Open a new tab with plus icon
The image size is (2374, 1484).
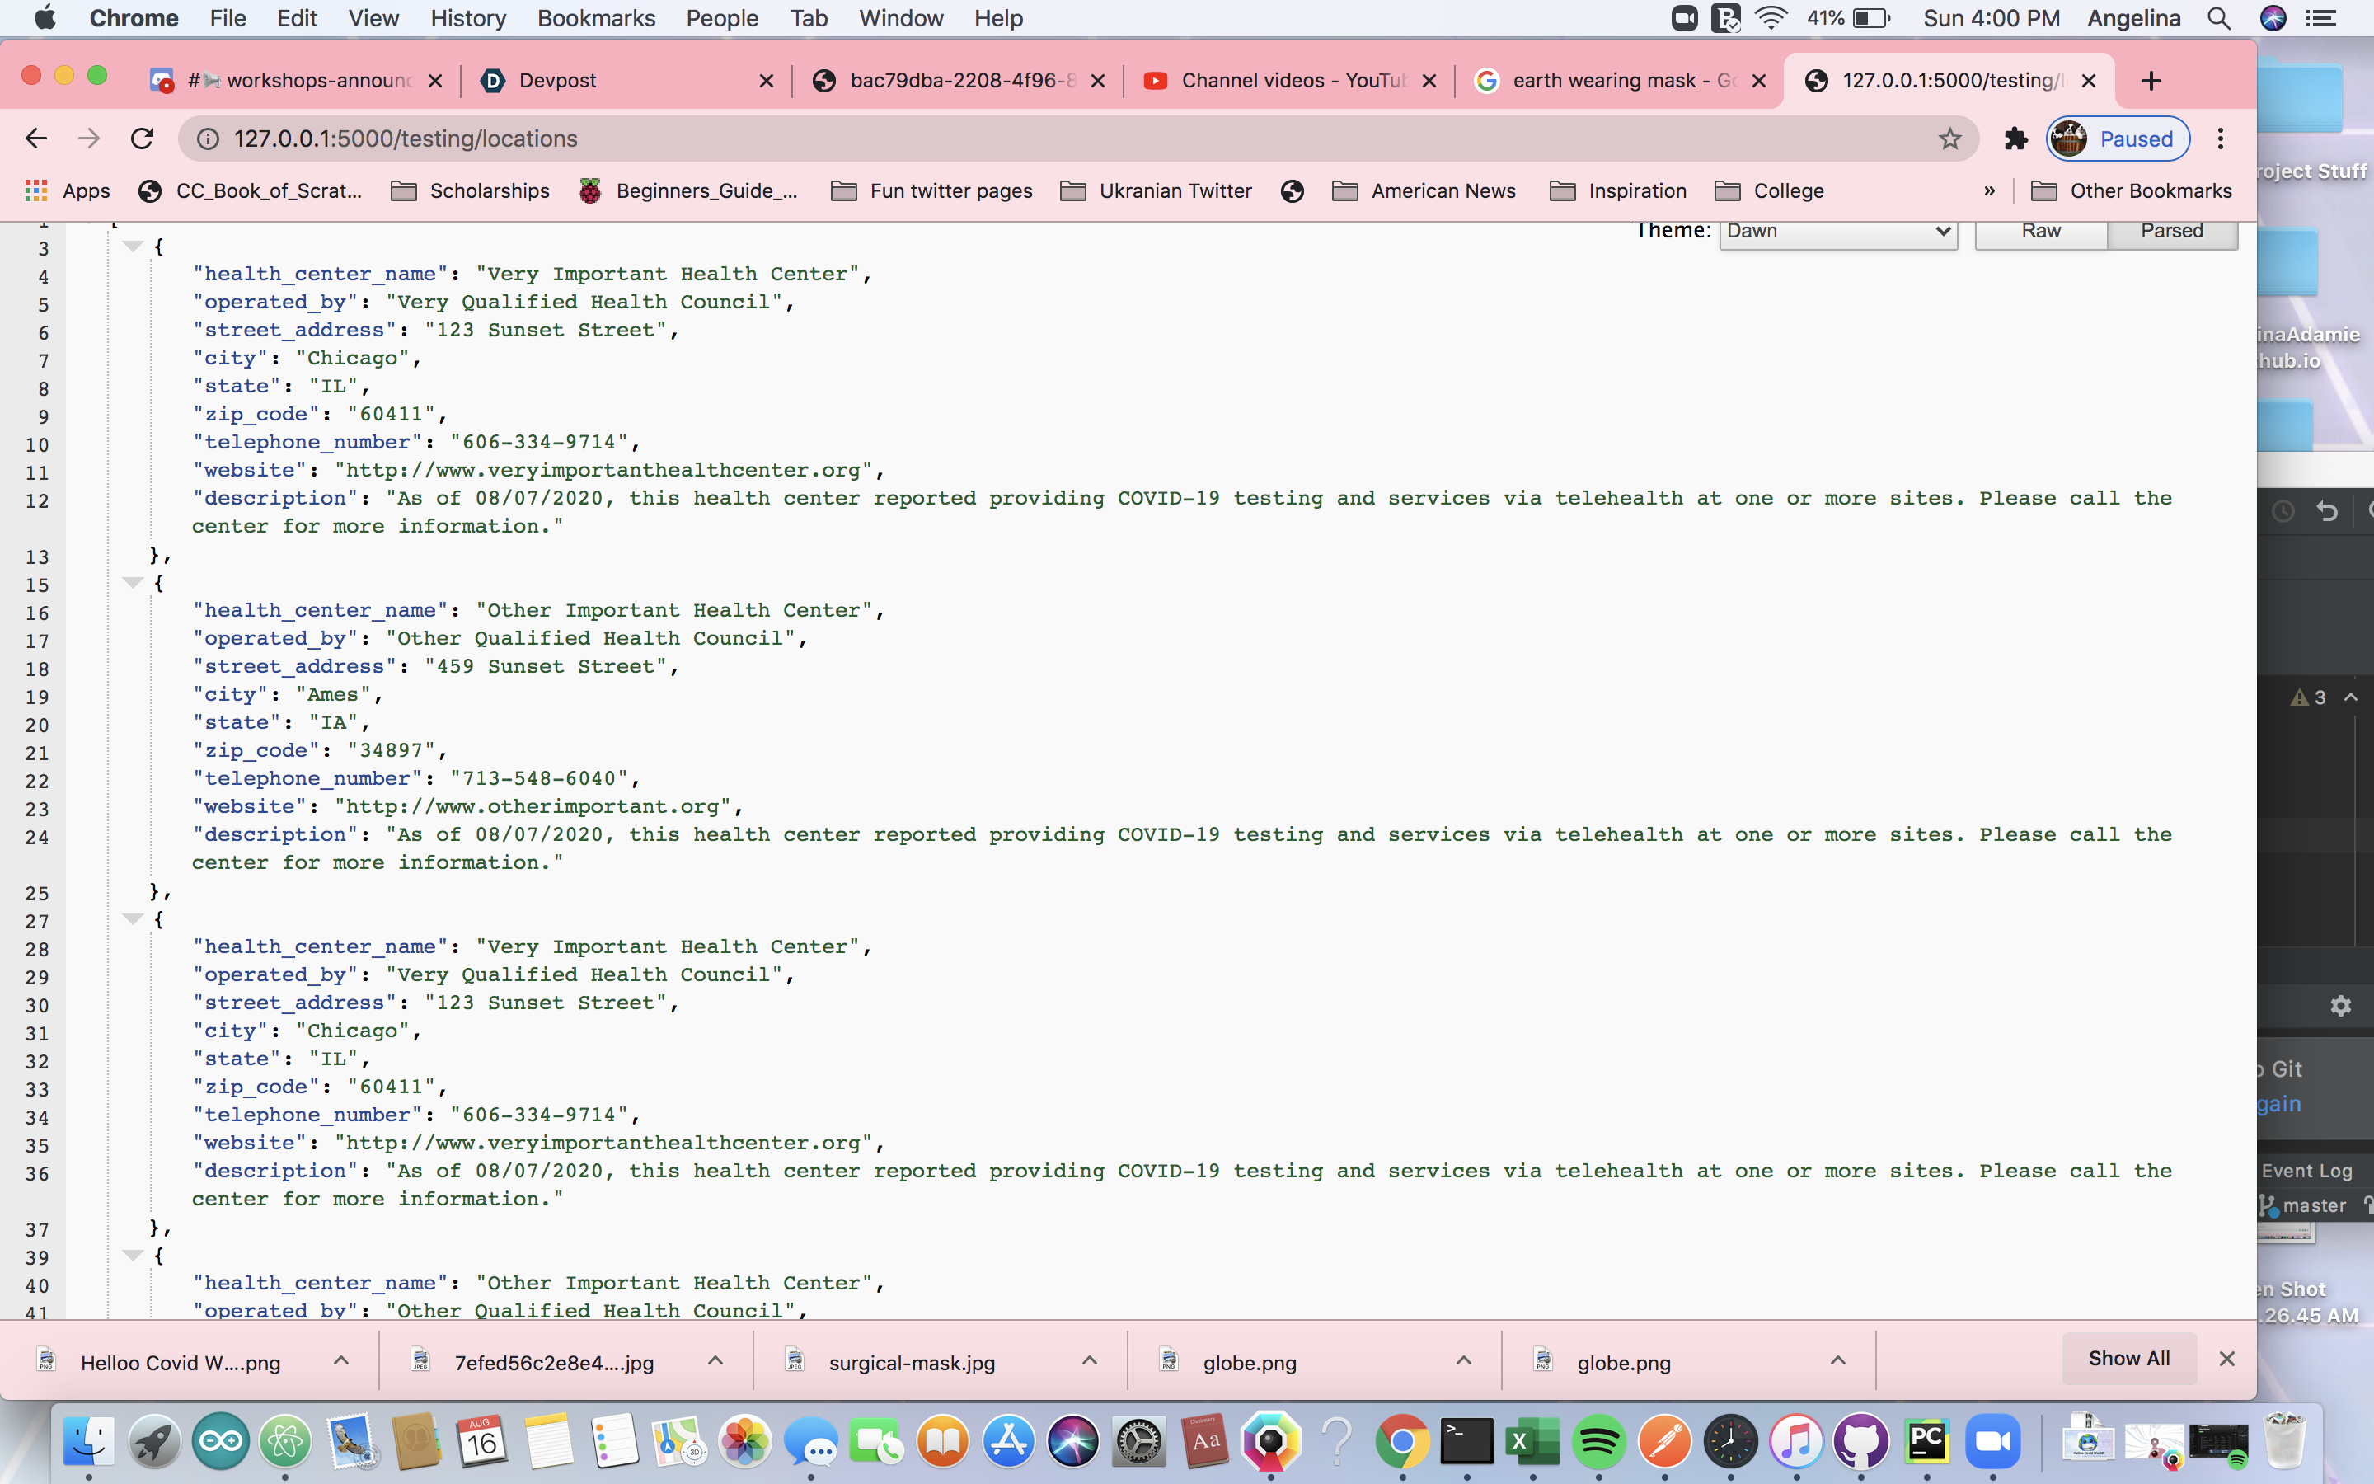(x=2151, y=81)
